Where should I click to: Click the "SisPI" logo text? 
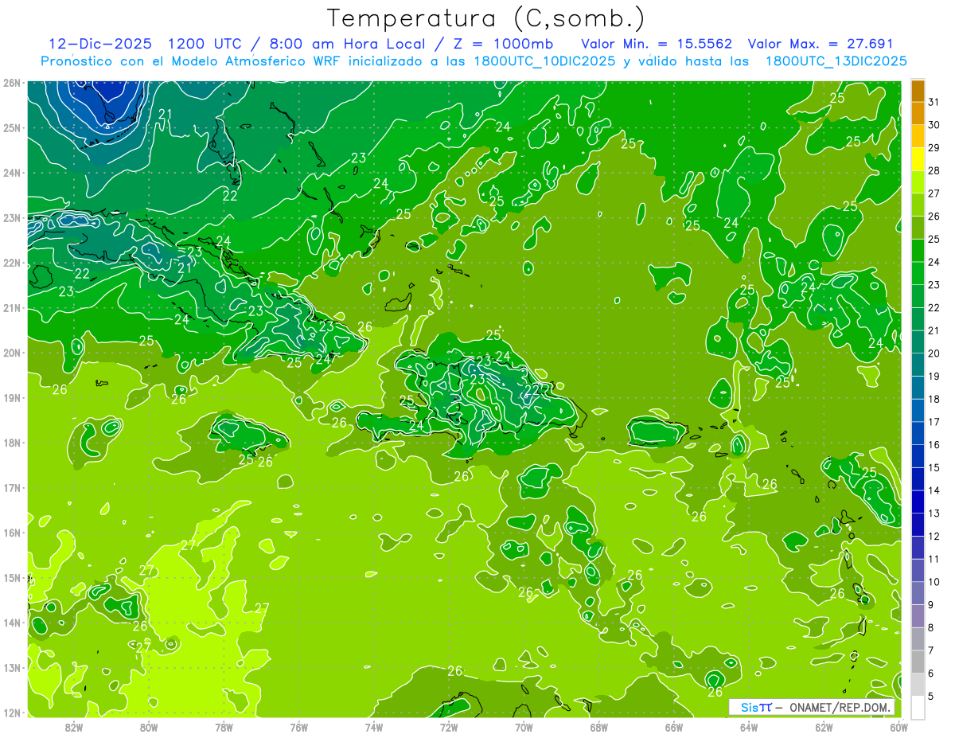pyautogui.click(x=755, y=708)
